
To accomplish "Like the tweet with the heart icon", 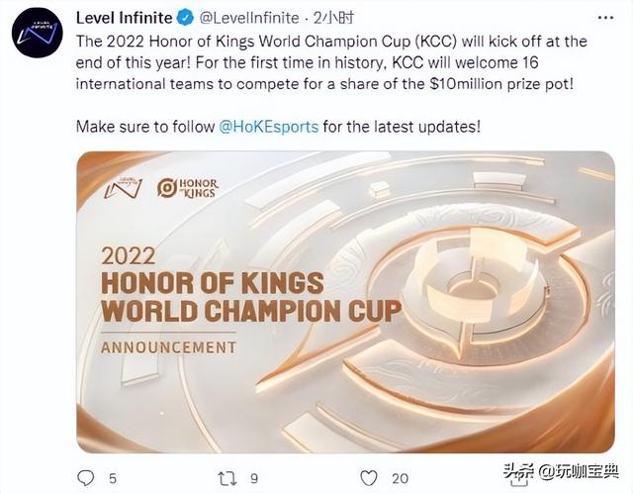I will [x=370, y=478].
